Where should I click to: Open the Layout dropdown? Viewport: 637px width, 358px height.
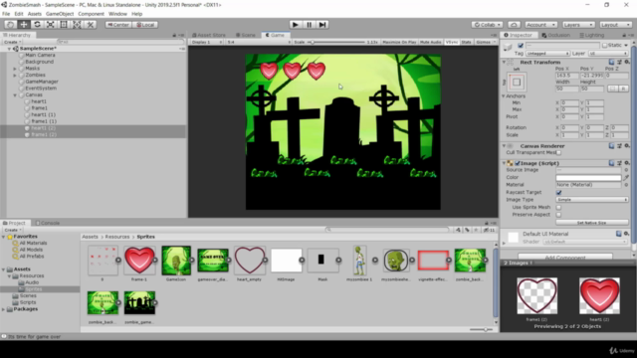(615, 25)
